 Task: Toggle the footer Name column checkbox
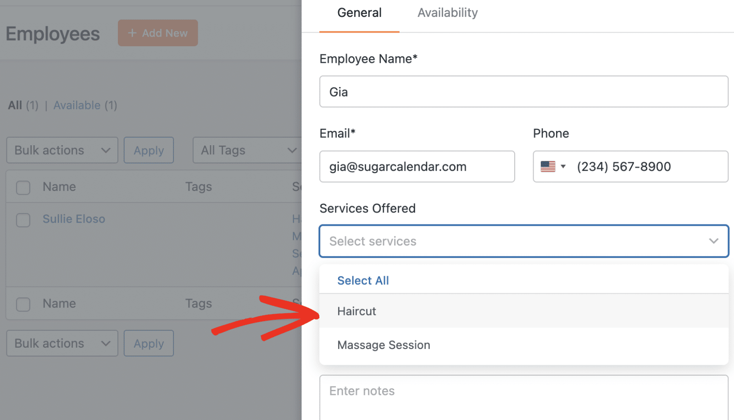(23, 304)
